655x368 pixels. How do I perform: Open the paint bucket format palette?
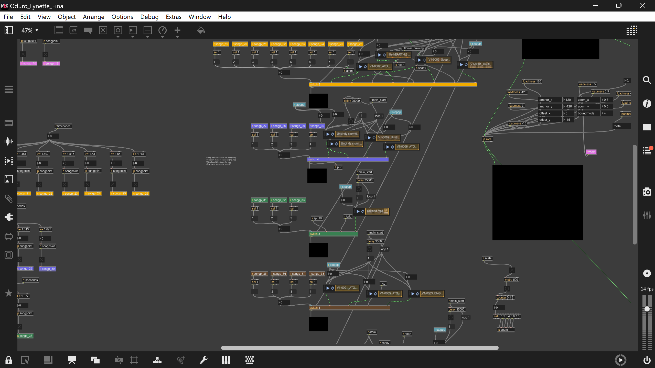click(x=201, y=30)
